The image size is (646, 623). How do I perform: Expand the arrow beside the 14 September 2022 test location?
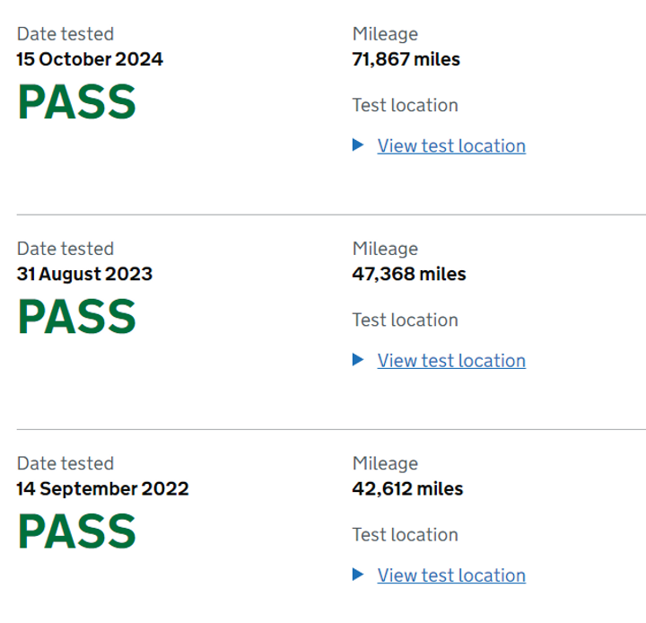tap(359, 575)
